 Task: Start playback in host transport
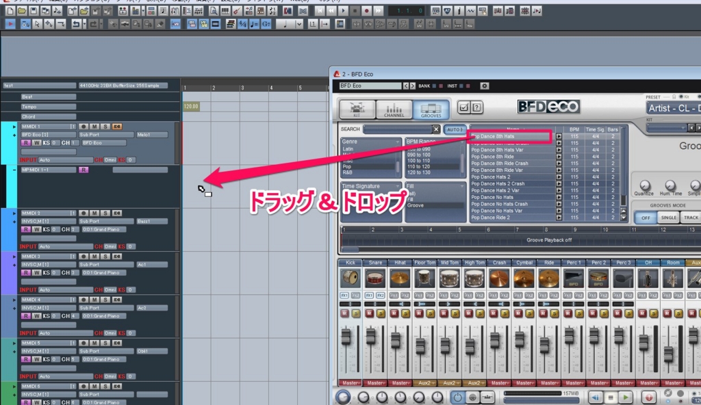click(343, 11)
